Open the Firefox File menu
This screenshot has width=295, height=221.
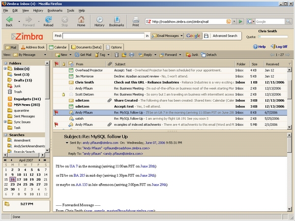tap(5, 10)
